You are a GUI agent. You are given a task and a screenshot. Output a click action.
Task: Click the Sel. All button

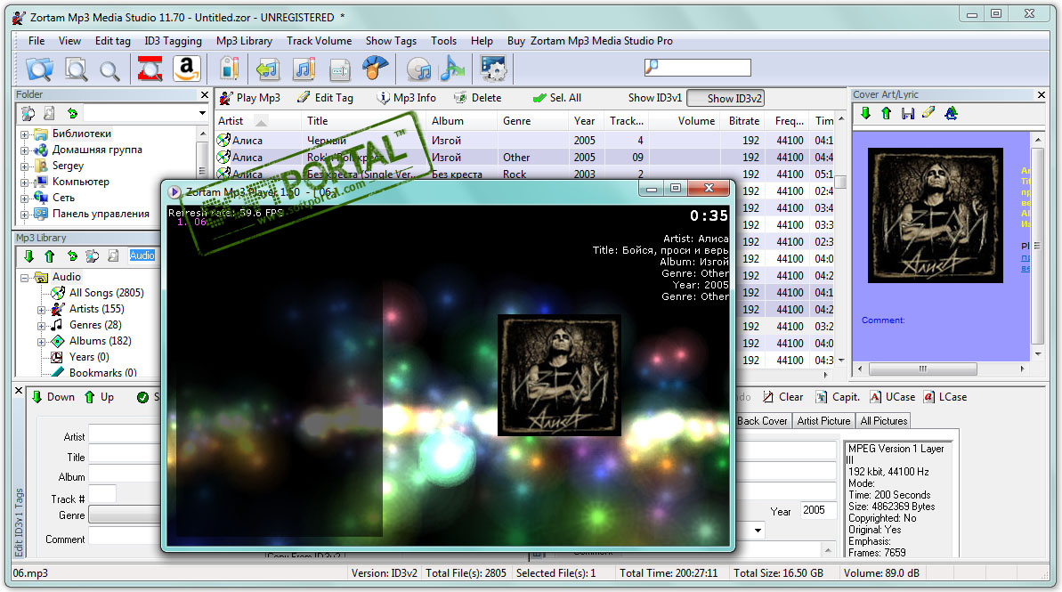pyautogui.click(x=557, y=98)
